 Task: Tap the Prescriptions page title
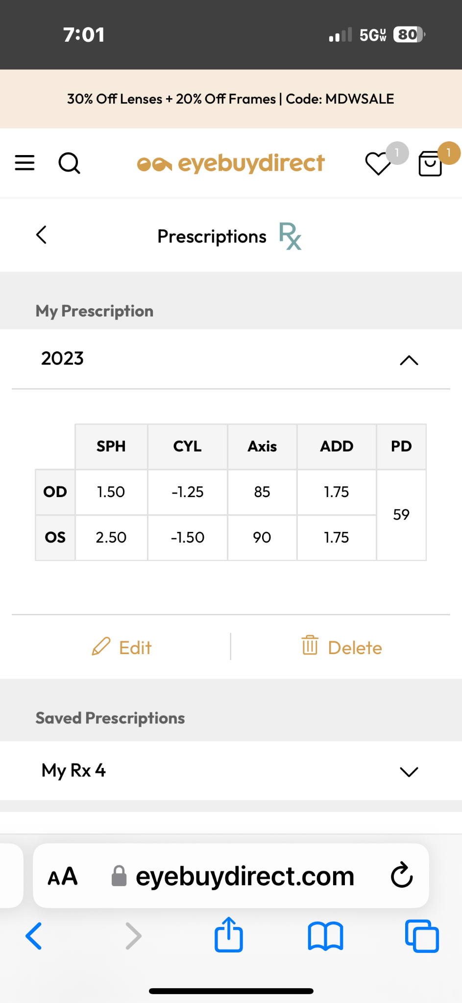point(212,237)
